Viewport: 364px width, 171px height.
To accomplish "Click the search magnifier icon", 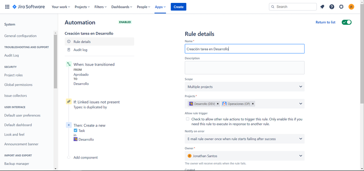I will click(273, 7).
